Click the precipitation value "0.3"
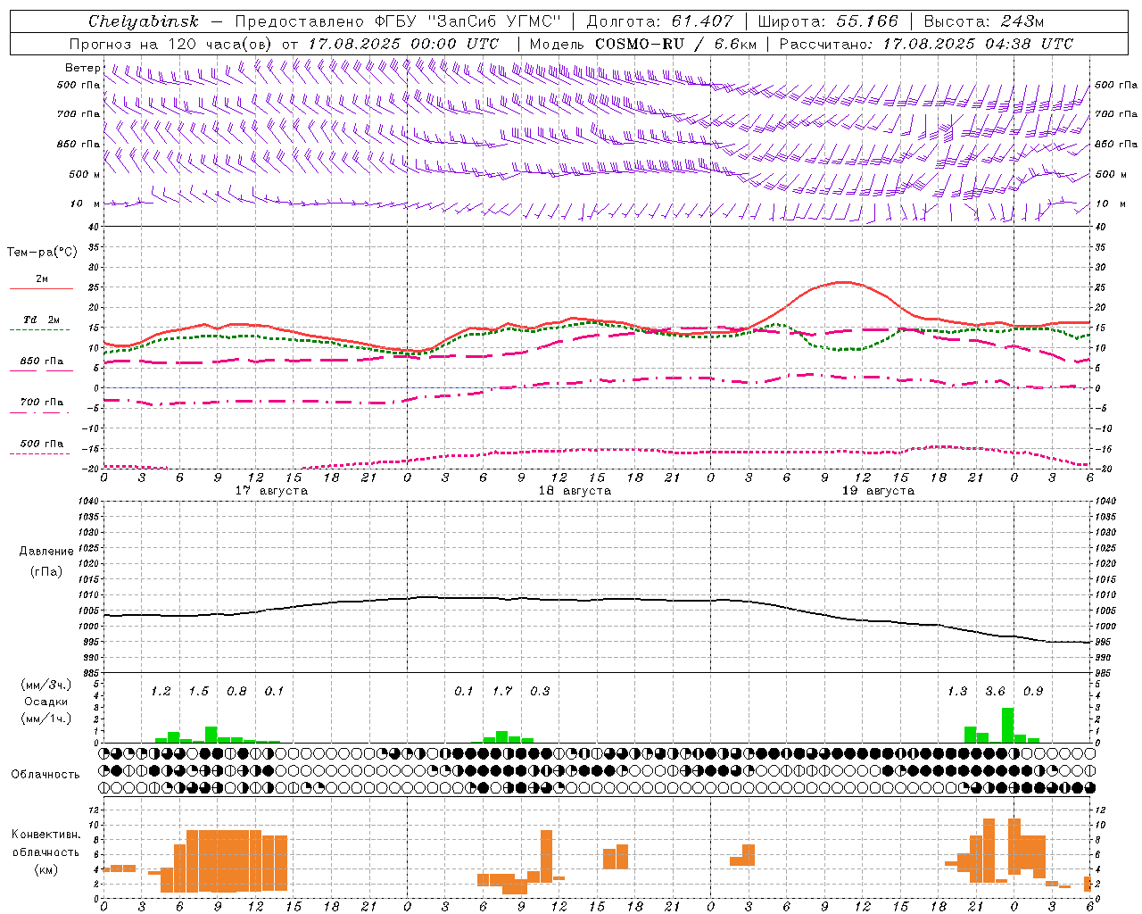 coord(540,691)
